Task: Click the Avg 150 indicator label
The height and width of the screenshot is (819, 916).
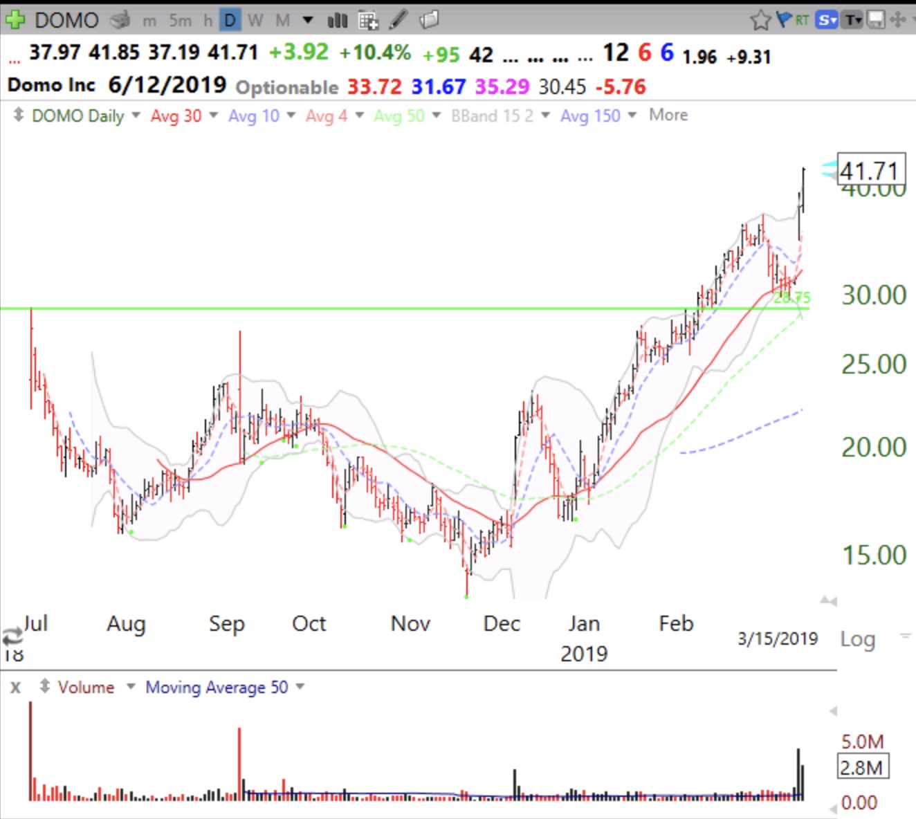Action: [x=590, y=116]
